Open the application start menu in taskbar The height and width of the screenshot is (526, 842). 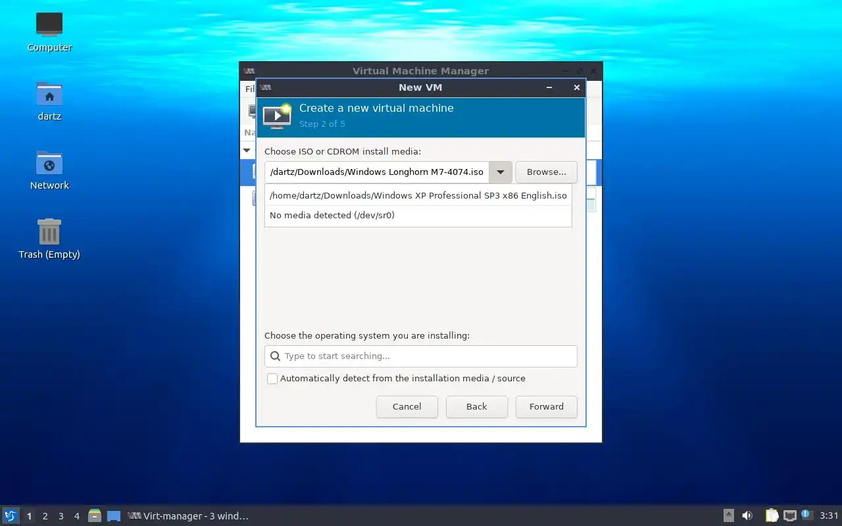11,515
